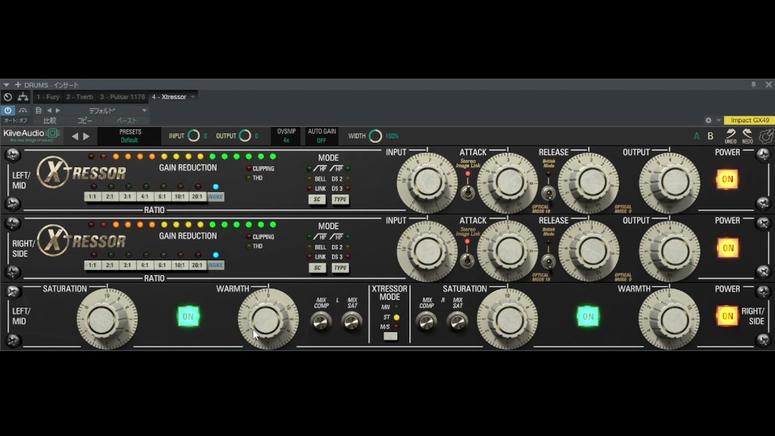Viewport: 775px width, 436px height.
Task: Click the コピー copy button
Action: point(85,121)
